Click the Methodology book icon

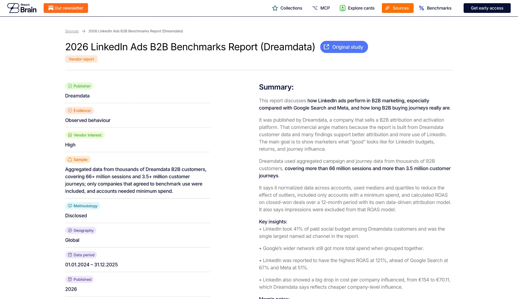[70, 206]
